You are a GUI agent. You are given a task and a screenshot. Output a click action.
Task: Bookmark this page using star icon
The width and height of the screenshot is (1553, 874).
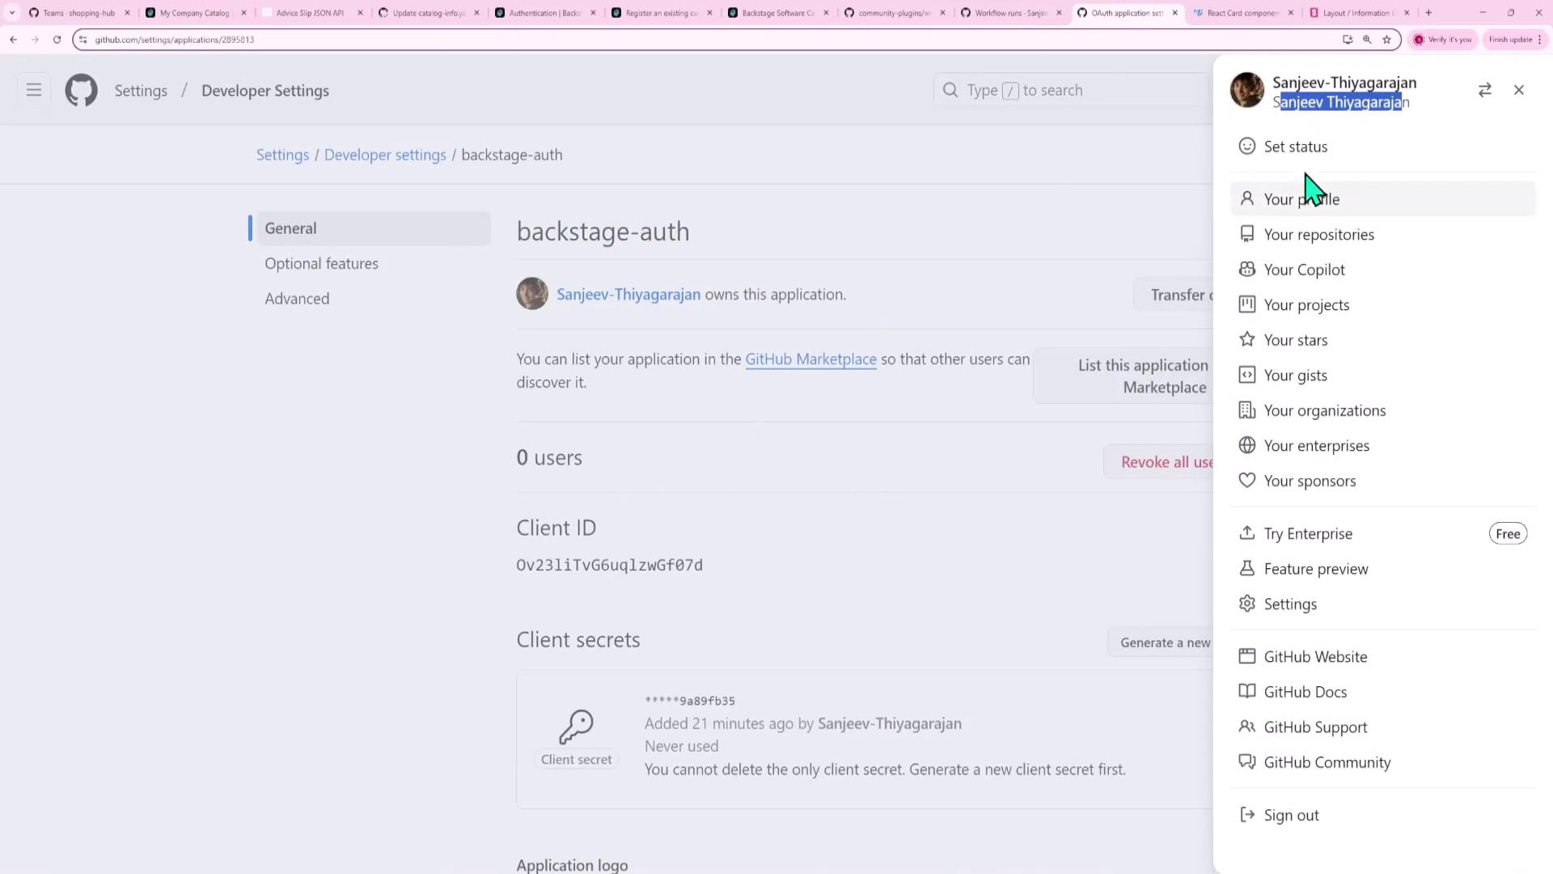point(1386,40)
